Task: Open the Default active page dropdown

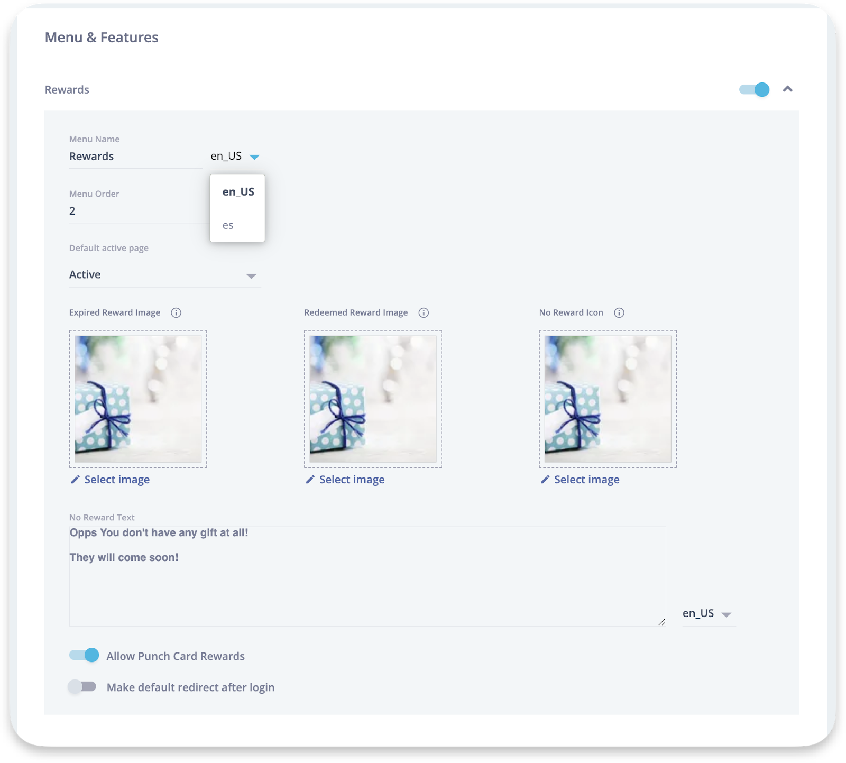Action: point(165,275)
